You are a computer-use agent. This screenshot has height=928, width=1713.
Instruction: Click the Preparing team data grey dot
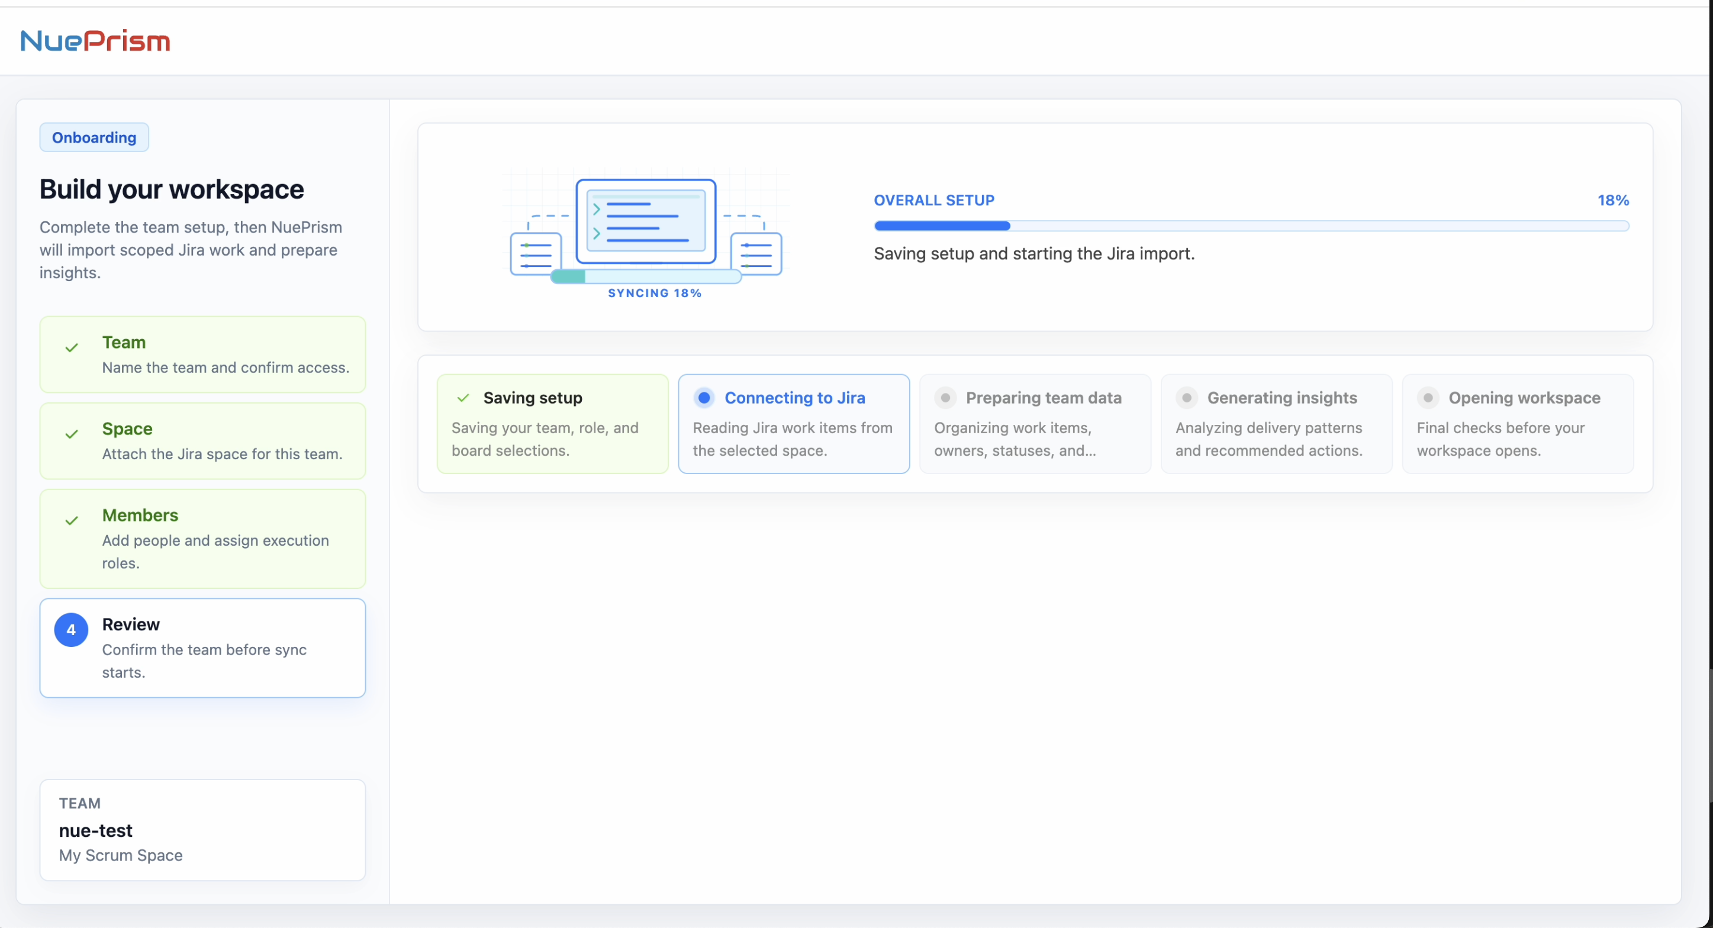click(x=945, y=398)
